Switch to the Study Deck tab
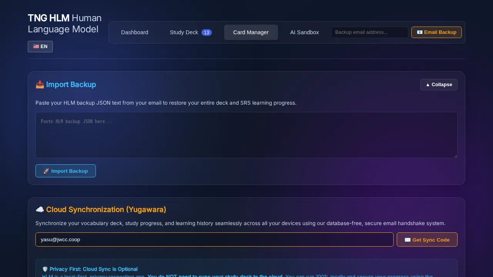This screenshot has width=493, height=277. [x=191, y=32]
